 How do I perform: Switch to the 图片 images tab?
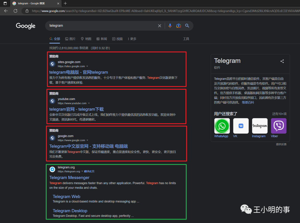click(70, 39)
